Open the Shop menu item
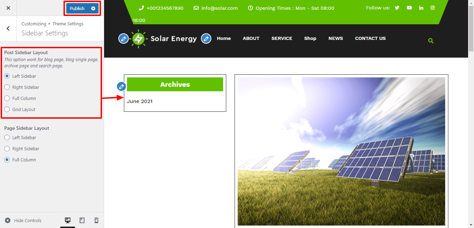The image size is (474, 228). pyautogui.click(x=310, y=39)
